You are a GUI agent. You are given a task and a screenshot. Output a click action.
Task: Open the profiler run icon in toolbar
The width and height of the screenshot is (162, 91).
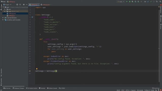[135, 2]
